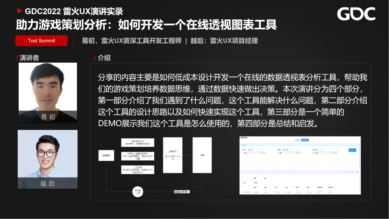The image size is (389, 219).
Task: Click the introduction paragraph starting '分享的内容'
Action: coord(232,100)
